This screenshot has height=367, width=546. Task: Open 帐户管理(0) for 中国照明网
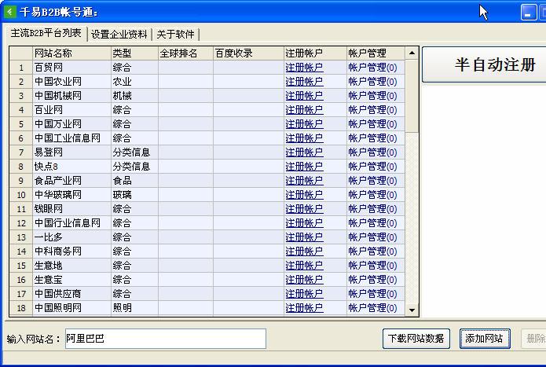pos(372,308)
